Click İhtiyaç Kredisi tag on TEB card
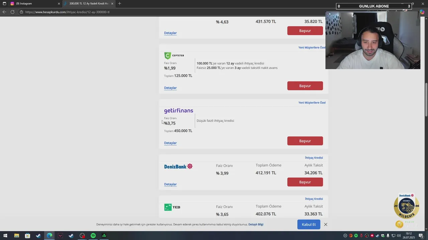The image size is (428, 240). pos(314,199)
